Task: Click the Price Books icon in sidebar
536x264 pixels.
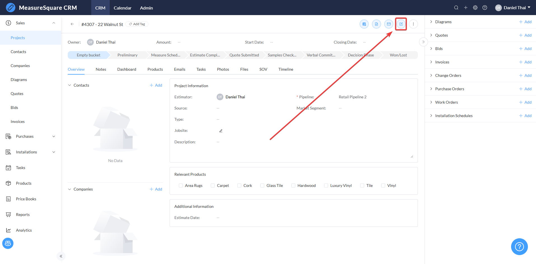Action: [8, 199]
